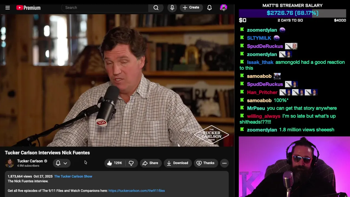Click the video title text

coord(47,153)
